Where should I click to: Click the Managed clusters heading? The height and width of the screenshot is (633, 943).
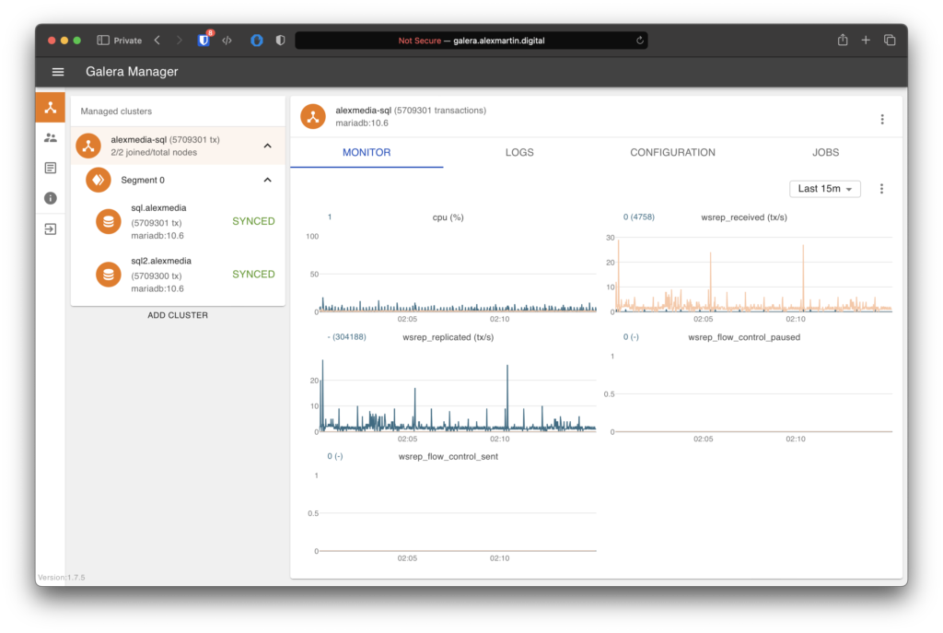pos(116,111)
